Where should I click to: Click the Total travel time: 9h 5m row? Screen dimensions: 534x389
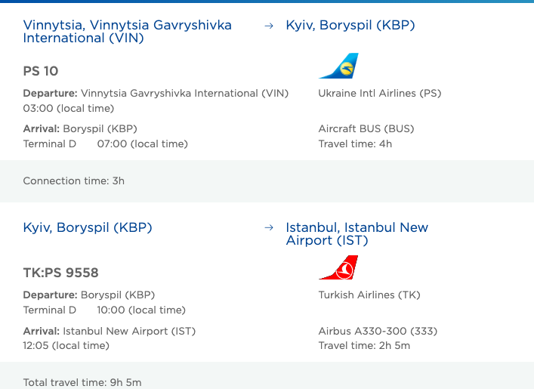82,382
